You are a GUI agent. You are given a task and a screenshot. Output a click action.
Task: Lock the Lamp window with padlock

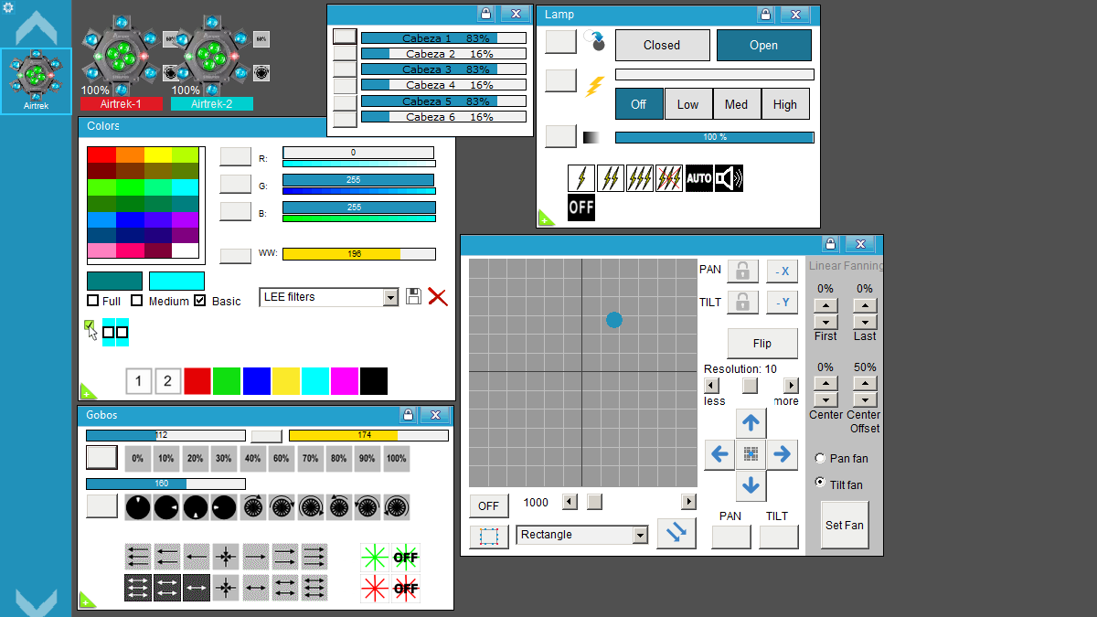tap(764, 15)
